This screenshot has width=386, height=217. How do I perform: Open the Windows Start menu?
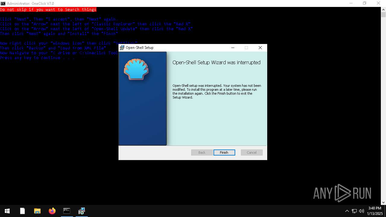click(7, 211)
